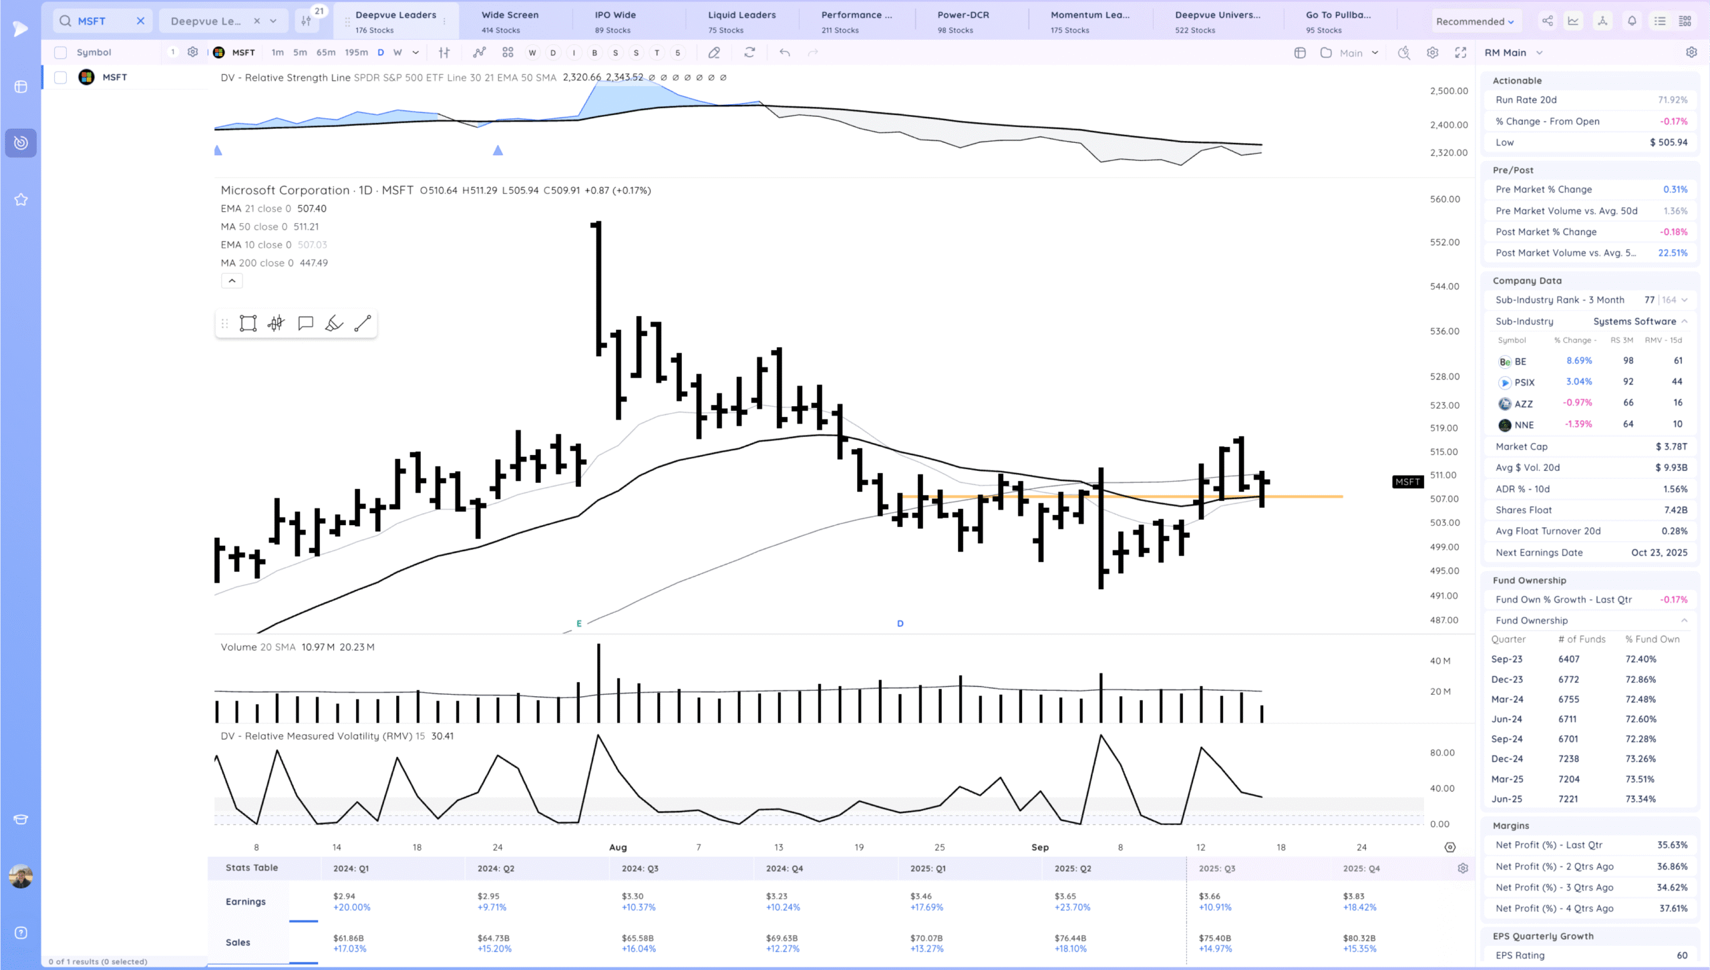Toggle the circled 5 chart button
The height and width of the screenshot is (970, 1710).
(x=678, y=53)
